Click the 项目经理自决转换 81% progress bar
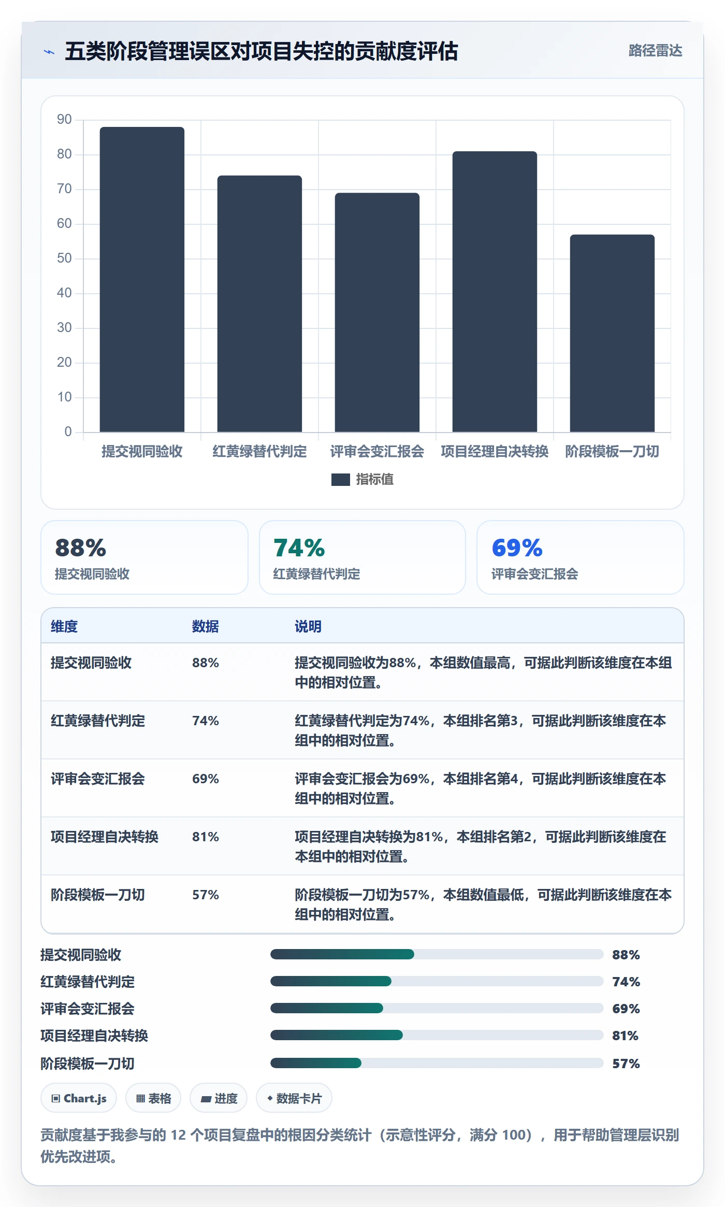Screen dimensions: 725x1207 pyautogui.click(x=437, y=1035)
